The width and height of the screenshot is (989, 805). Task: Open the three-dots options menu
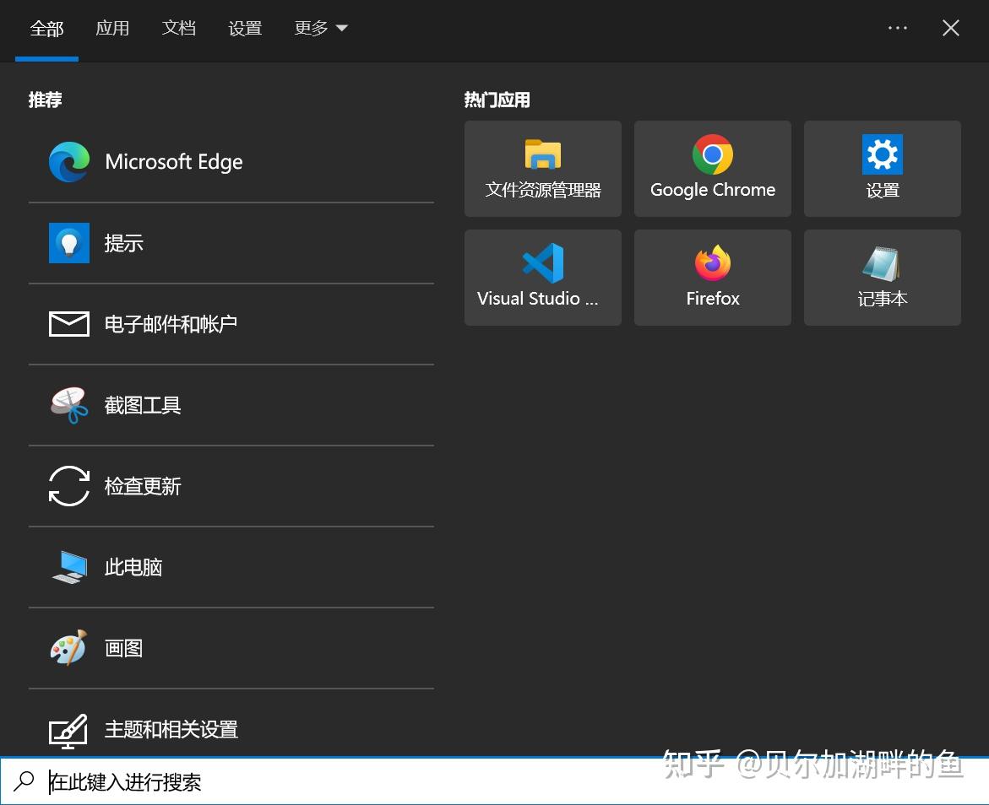pos(897,29)
